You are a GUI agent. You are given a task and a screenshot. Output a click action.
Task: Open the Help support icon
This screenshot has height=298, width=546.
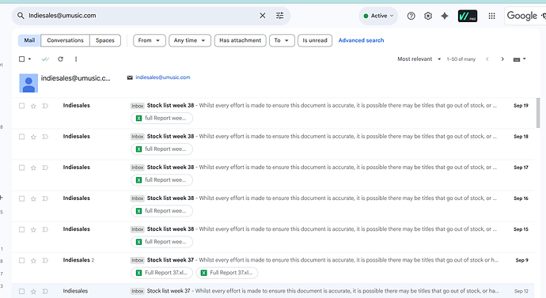pyautogui.click(x=411, y=16)
